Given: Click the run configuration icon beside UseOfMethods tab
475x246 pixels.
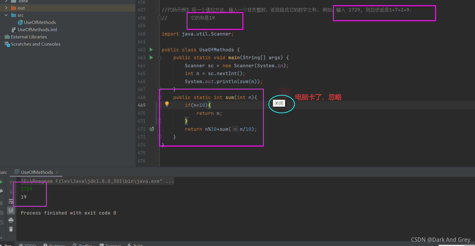Looking at the screenshot, I should [17, 172].
